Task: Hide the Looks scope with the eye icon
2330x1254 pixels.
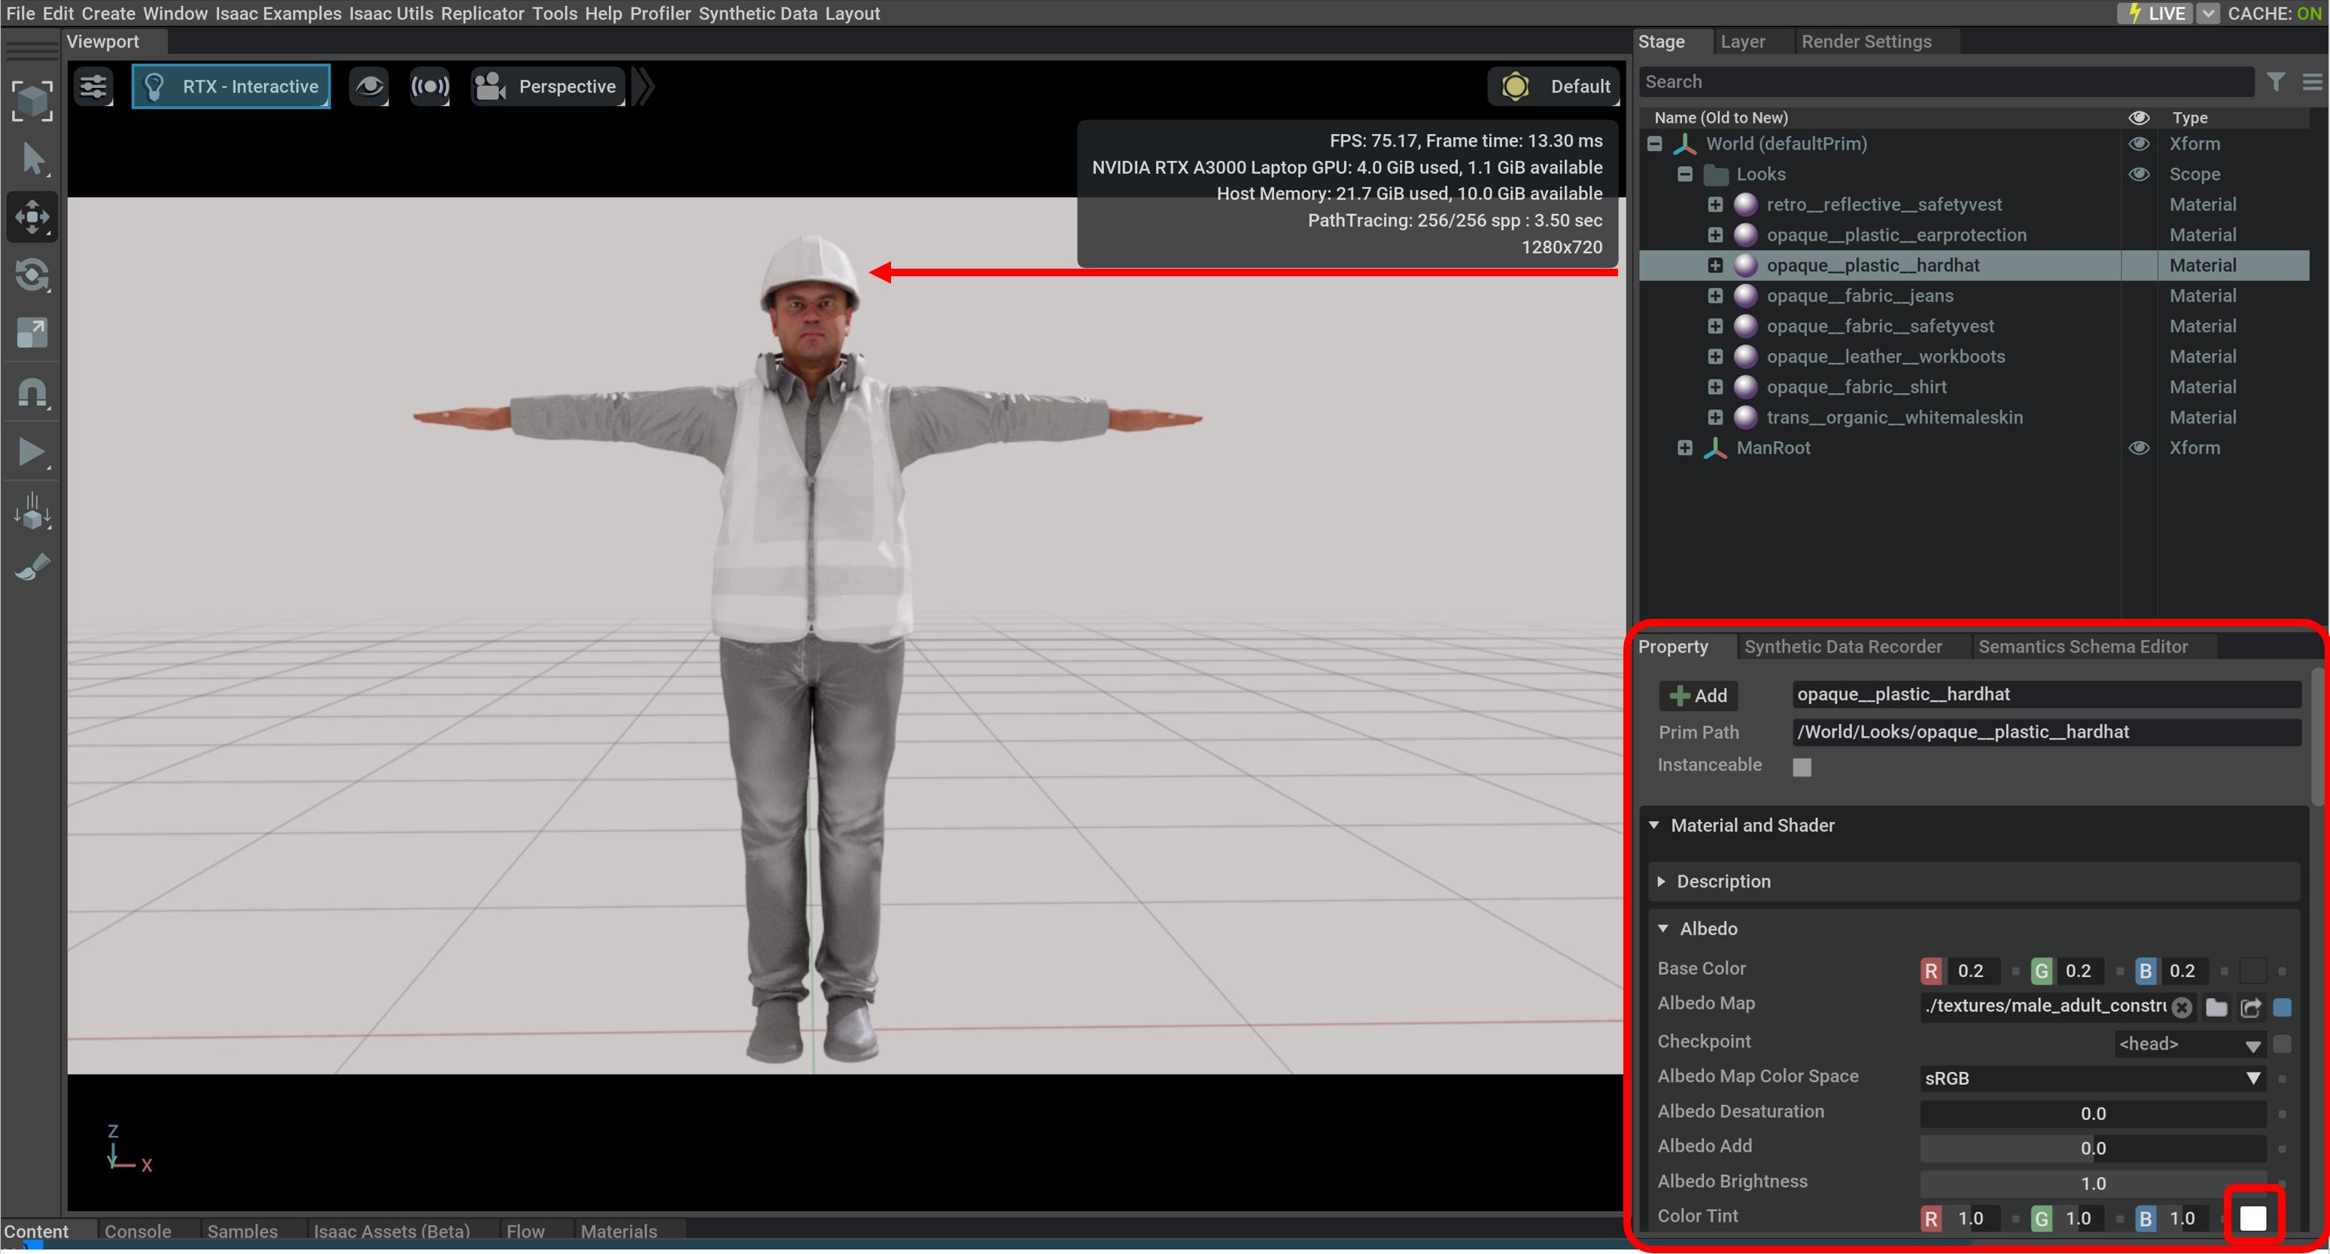Action: 2138,175
